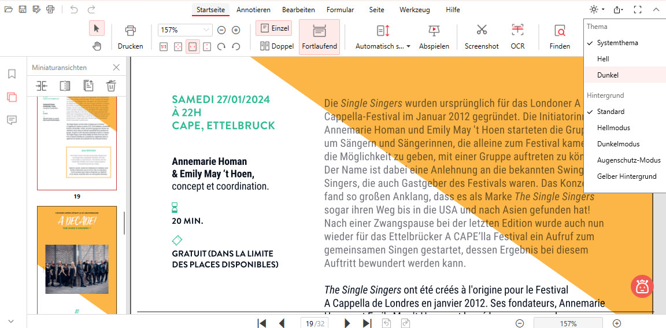Run the OCR tool

pos(517,38)
